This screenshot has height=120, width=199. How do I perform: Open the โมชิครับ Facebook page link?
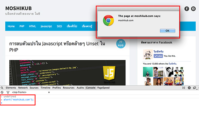[159, 51]
